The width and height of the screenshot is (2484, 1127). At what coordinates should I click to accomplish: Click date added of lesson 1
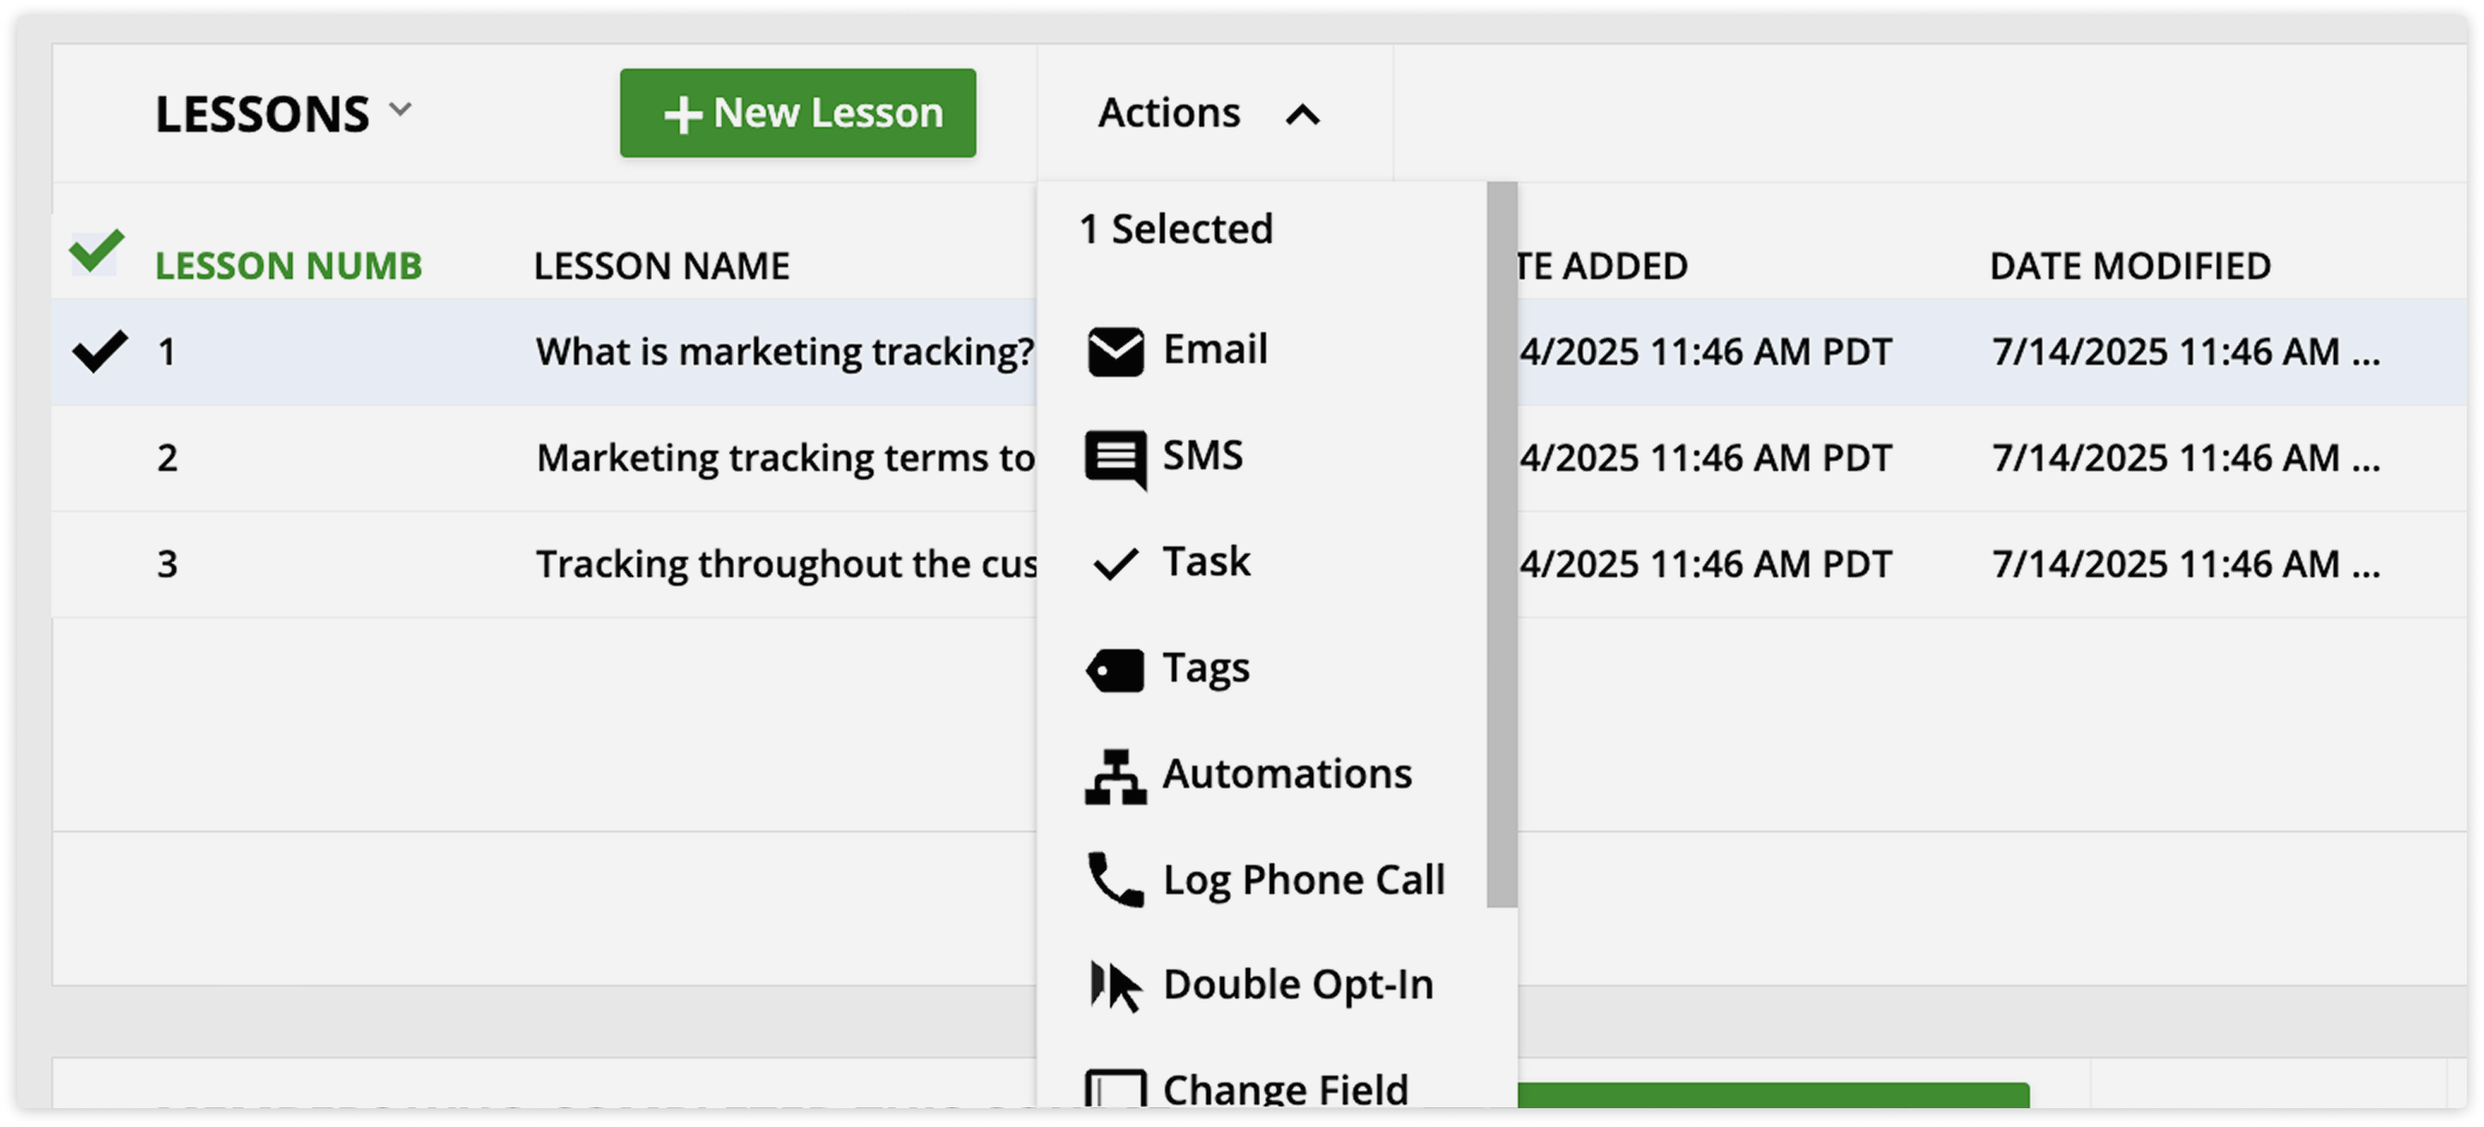coord(1705,352)
